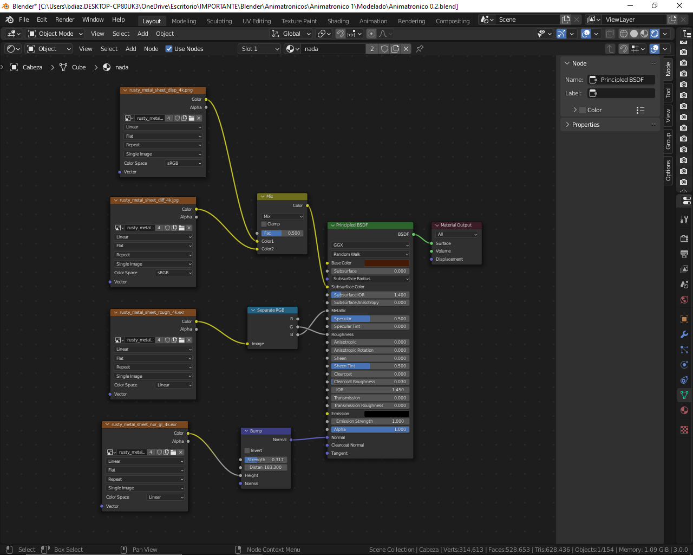Click the Base Color swatch

point(387,263)
